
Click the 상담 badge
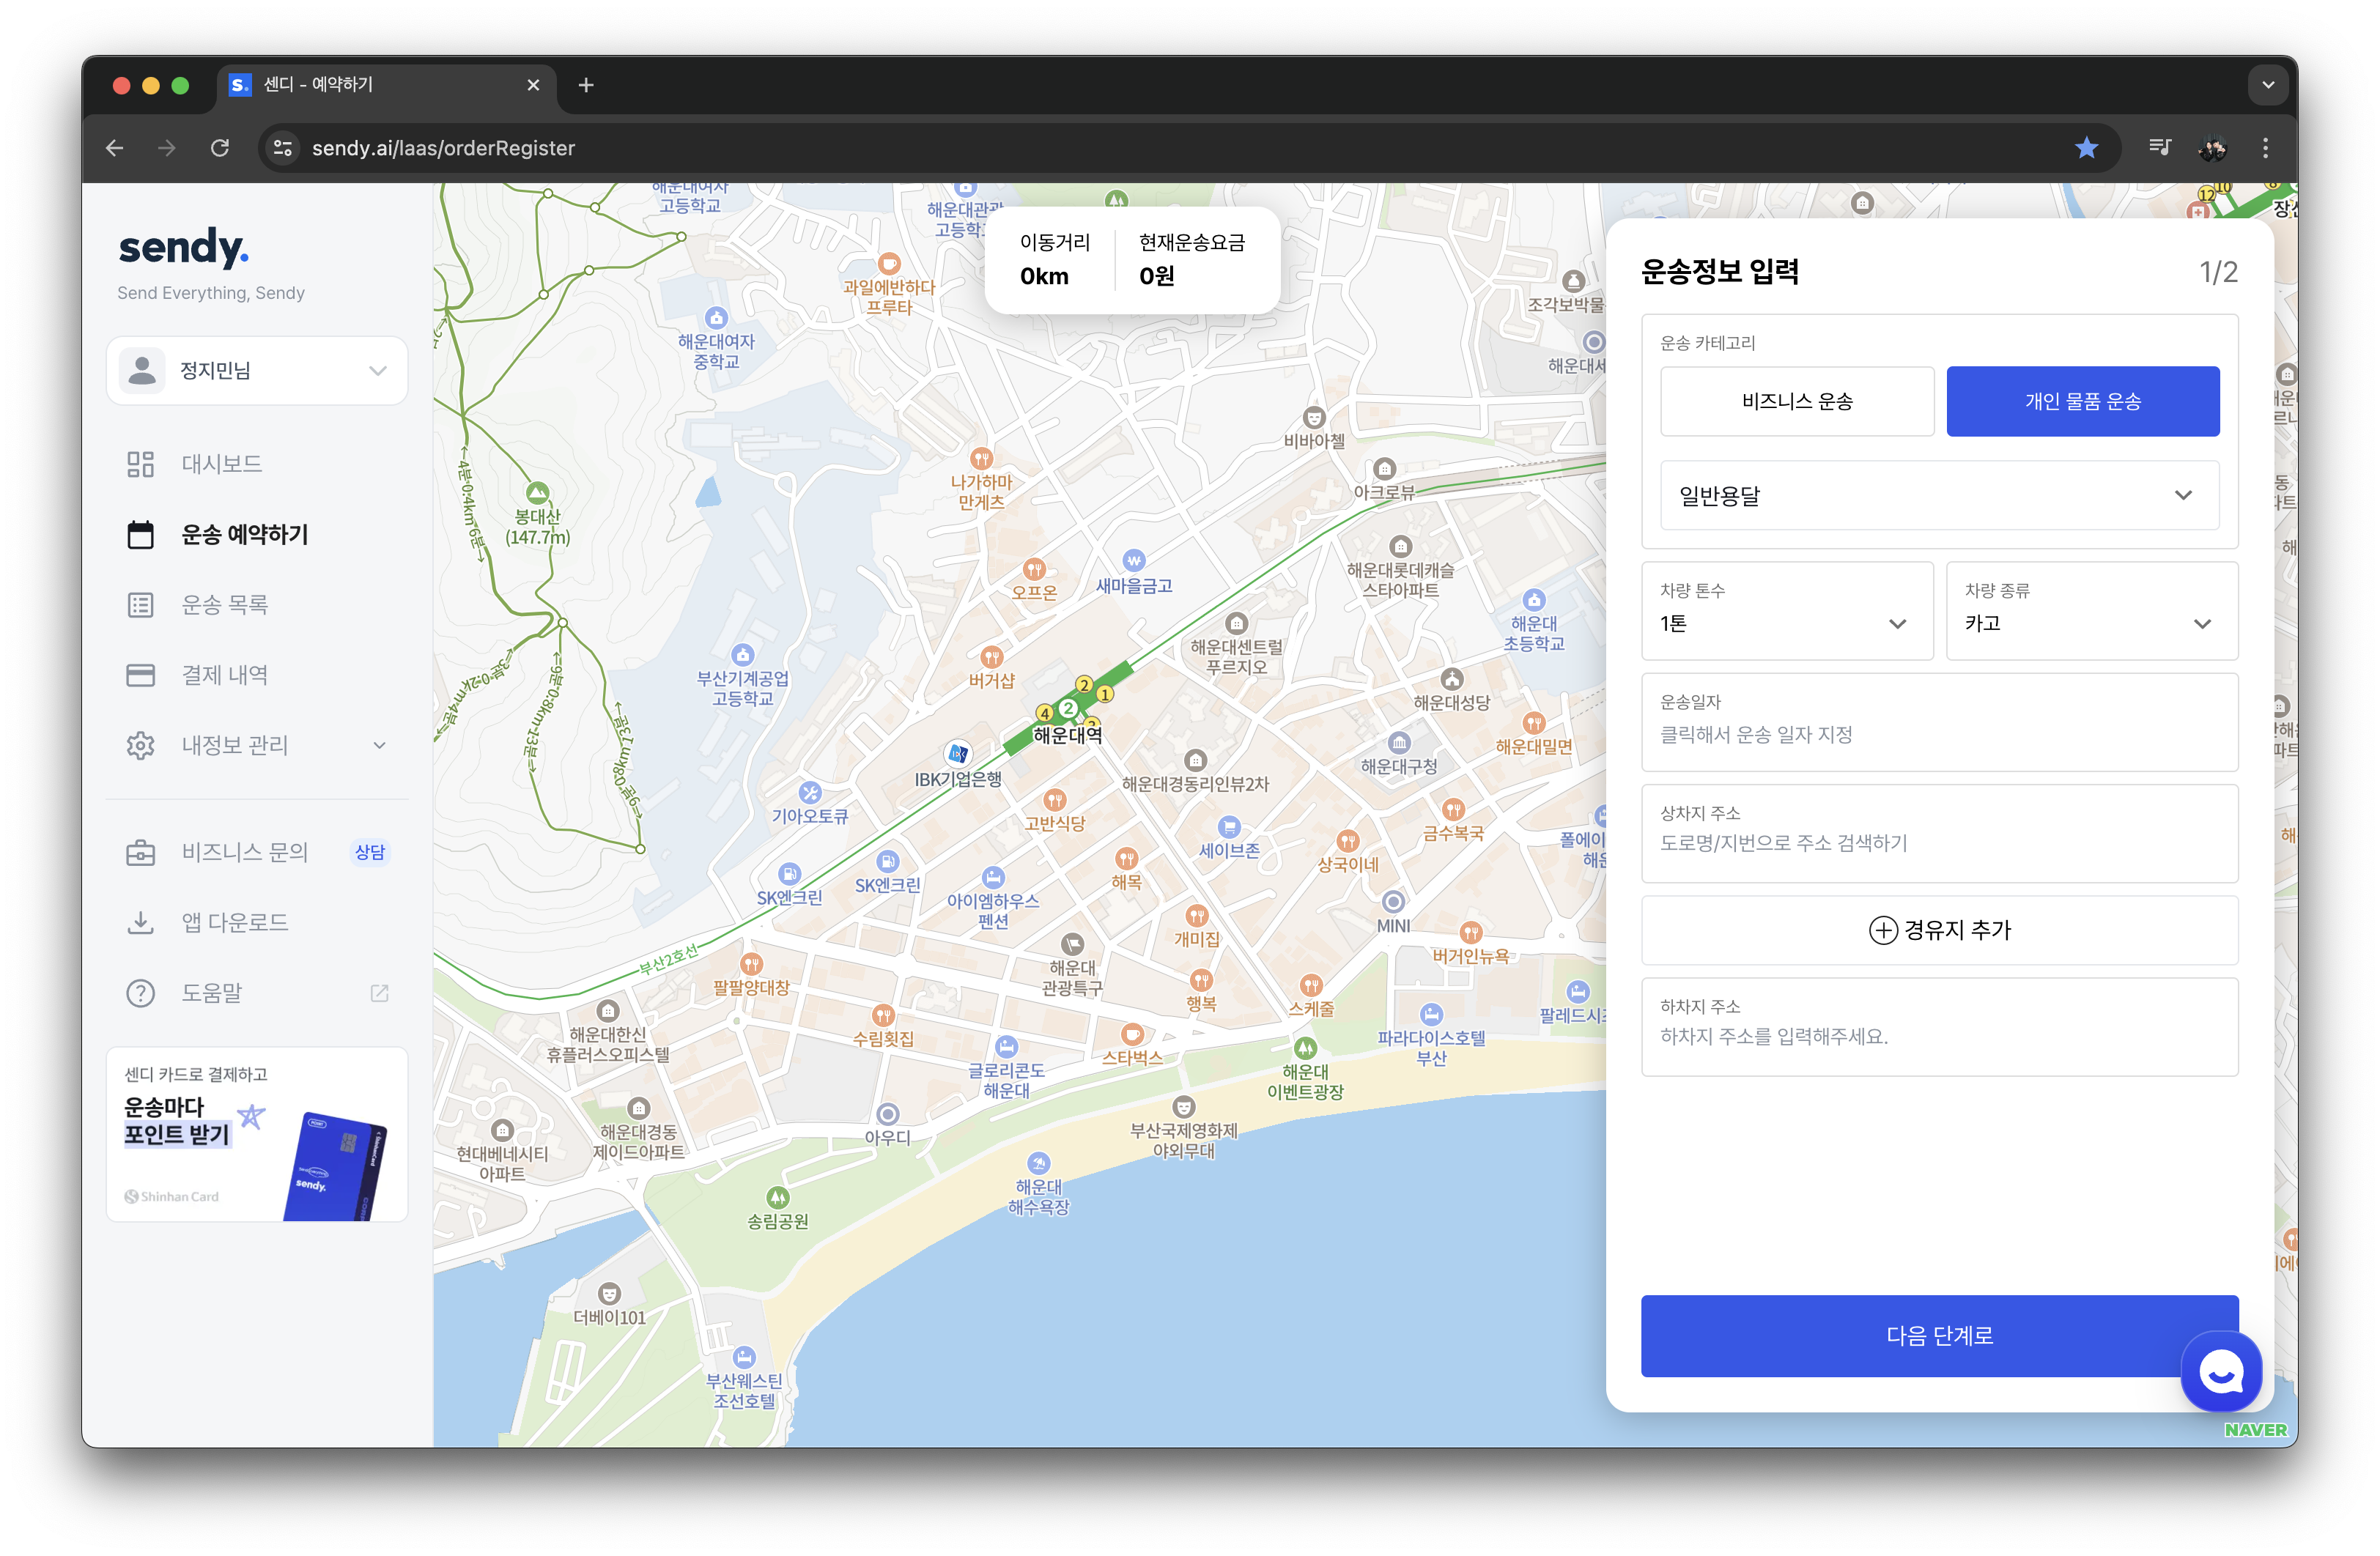click(x=370, y=852)
